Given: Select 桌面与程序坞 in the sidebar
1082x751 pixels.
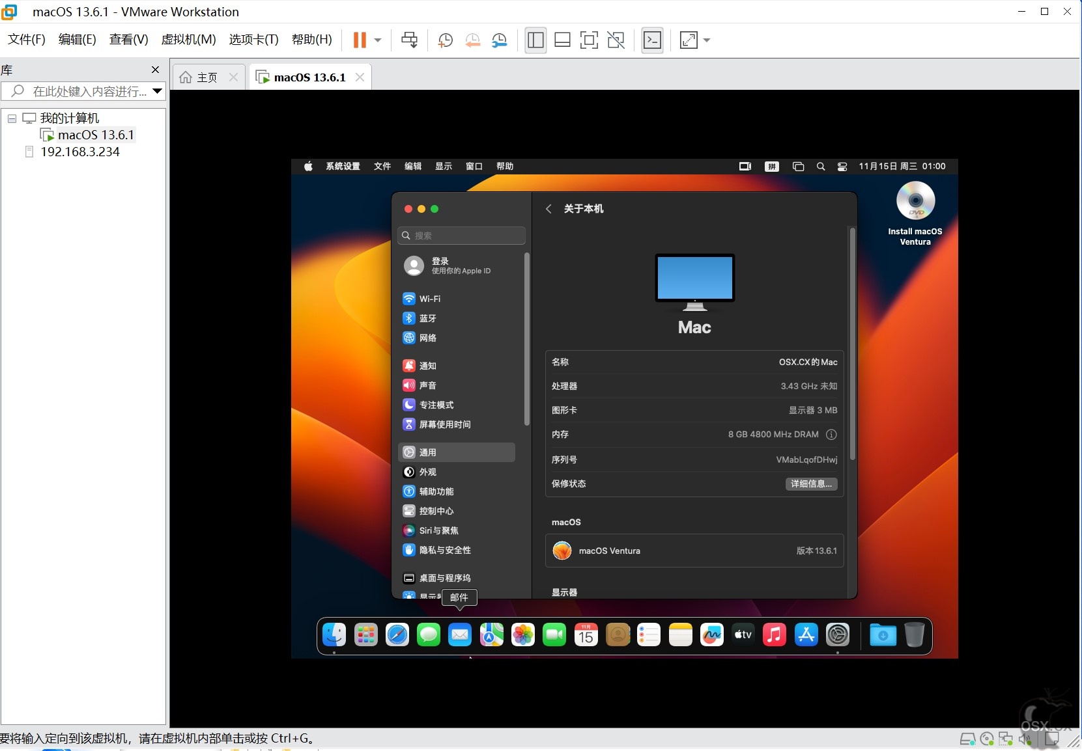Looking at the screenshot, I should click(x=456, y=578).
